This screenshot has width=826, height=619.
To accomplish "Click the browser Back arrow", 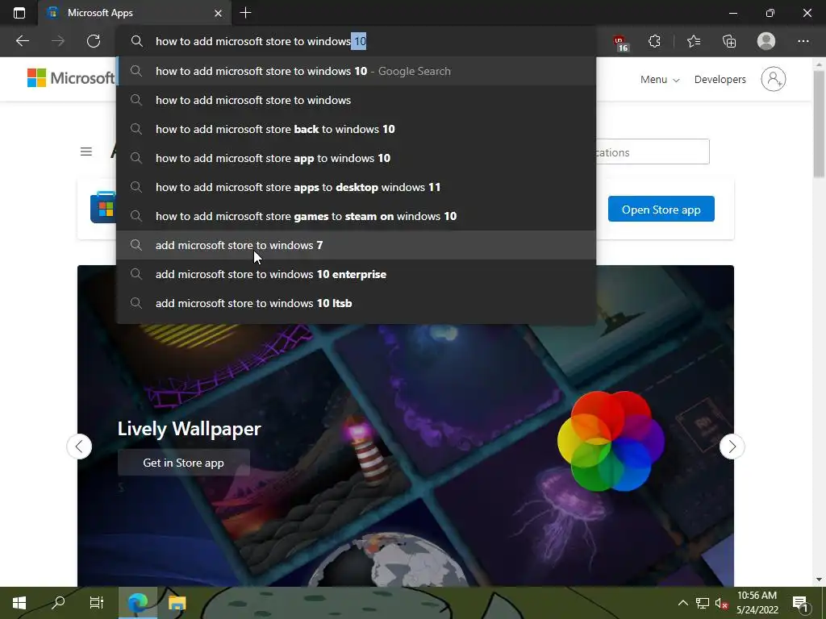I will pyautogui.click(x=22, y=41).
